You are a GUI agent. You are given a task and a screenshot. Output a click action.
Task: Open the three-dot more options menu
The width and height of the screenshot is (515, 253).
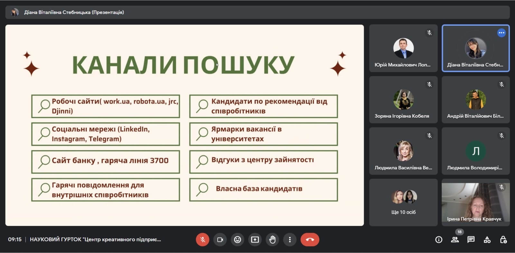tap(290, 239)
